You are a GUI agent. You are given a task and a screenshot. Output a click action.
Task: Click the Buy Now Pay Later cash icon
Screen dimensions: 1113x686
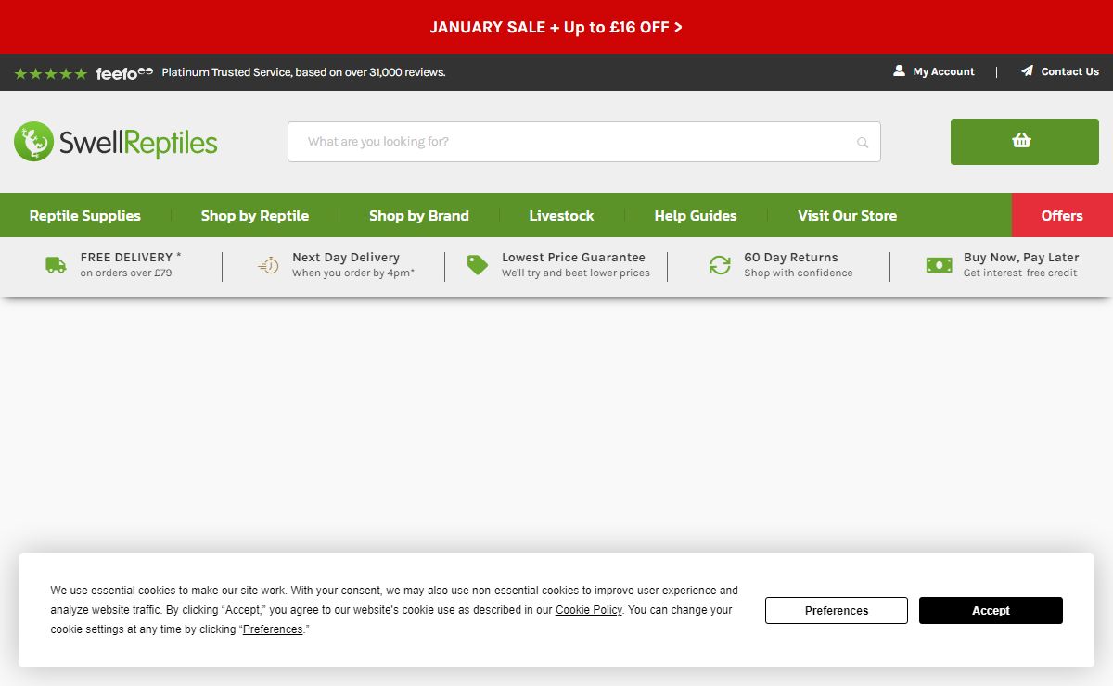pyautogui.click(x=940, y=265)
